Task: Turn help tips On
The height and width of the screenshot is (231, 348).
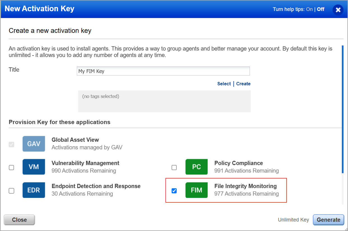Action: pyautogui.click(x=309, y=9)
